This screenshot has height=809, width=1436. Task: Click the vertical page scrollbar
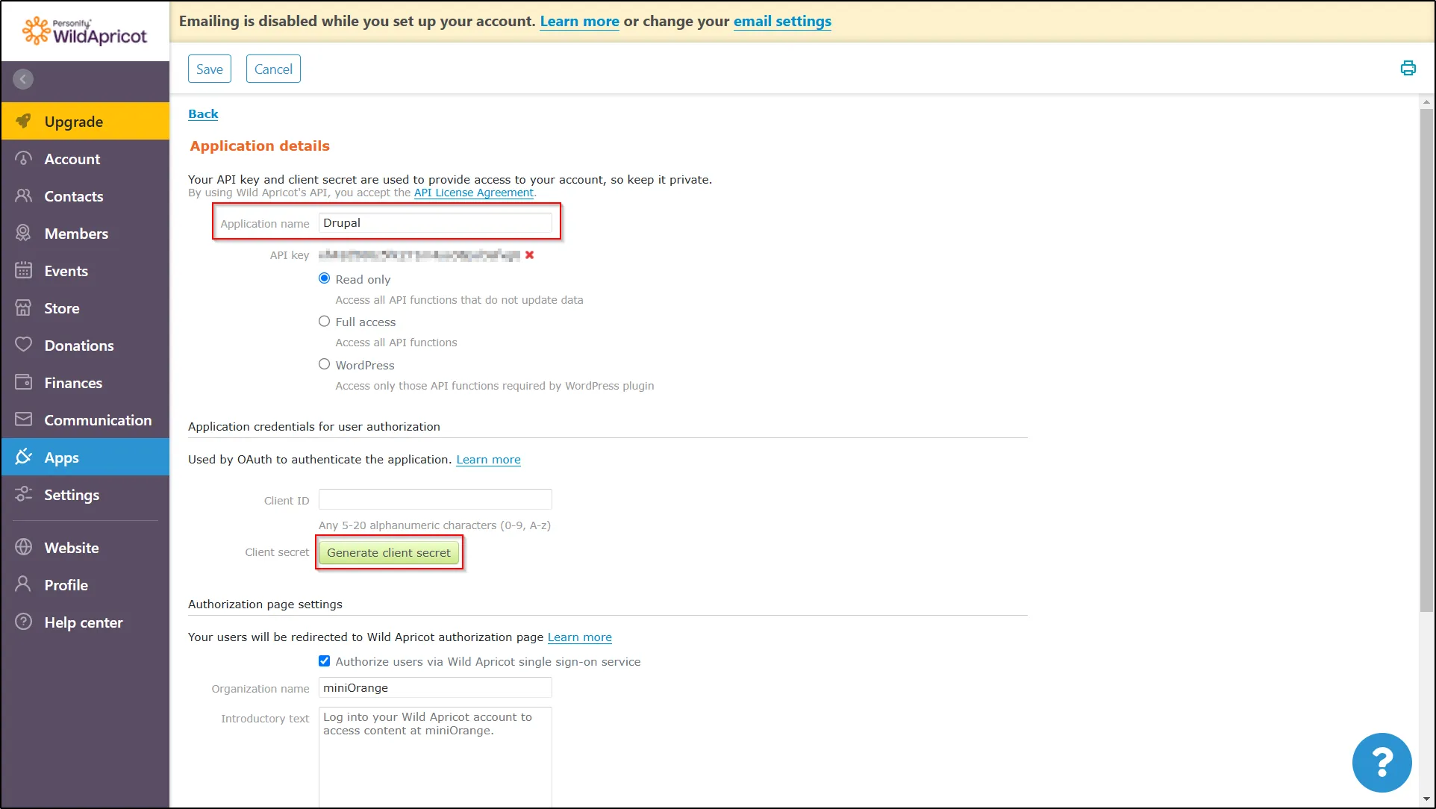pos(1426,360)
